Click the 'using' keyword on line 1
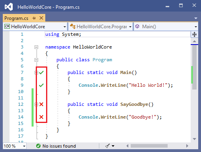 52,34
